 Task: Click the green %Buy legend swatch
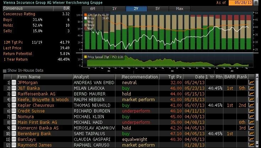[x=86, y=22]
